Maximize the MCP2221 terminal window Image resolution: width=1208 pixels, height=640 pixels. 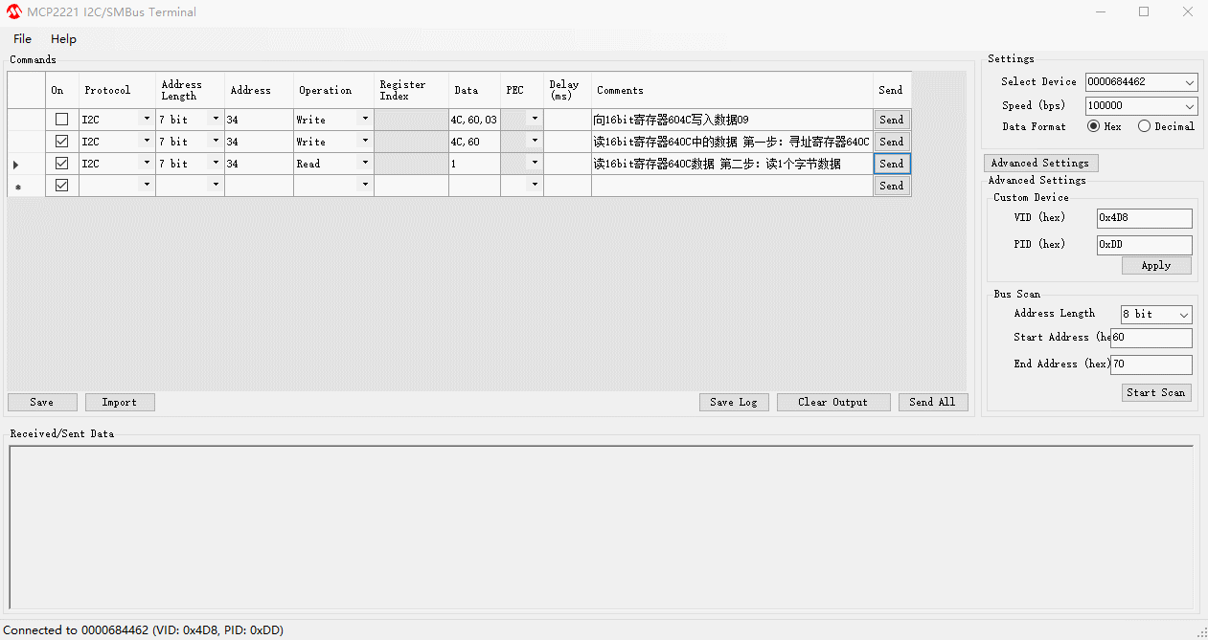click(x=1144, y=12)
